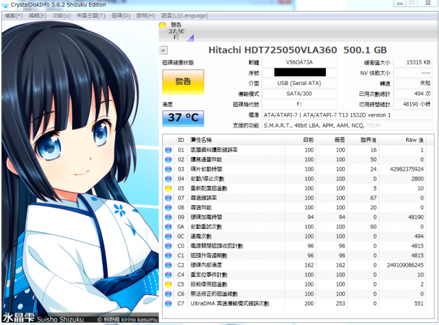Click the standard field ATA/ATAPI-7 T13 1532D
The width and height of the screenshot is (439, 325).
tap(347, 115)
